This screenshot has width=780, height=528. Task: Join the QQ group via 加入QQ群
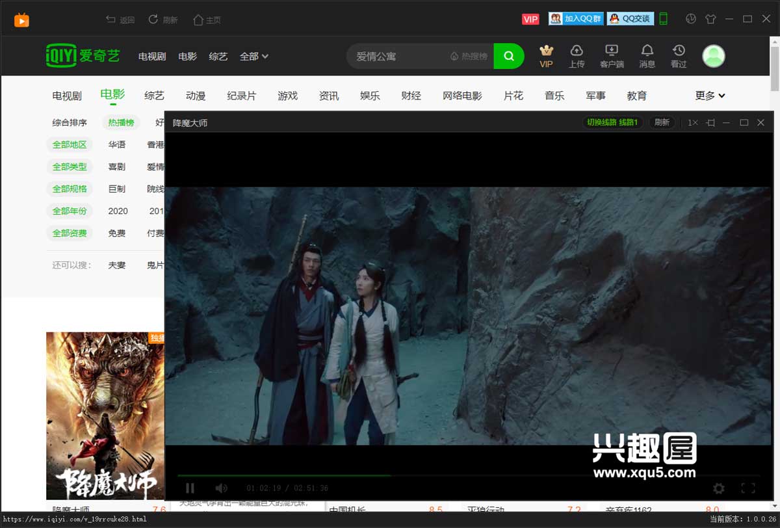point(576,19)
